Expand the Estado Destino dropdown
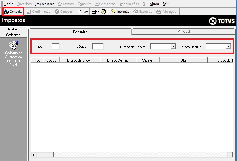Image resolution: width=237 pixels, height=161 pixels. click(x=228, y=46)
